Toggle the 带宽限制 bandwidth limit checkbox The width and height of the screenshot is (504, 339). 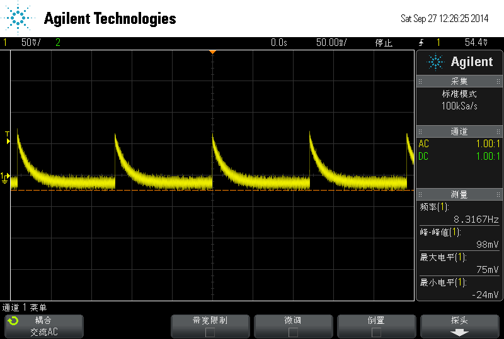pyautogui.click(x=210, y=332)
